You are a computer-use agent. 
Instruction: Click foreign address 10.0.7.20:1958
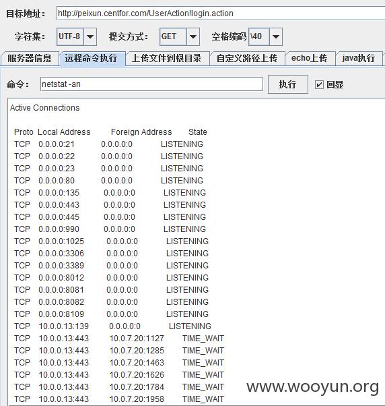[137, 400]
